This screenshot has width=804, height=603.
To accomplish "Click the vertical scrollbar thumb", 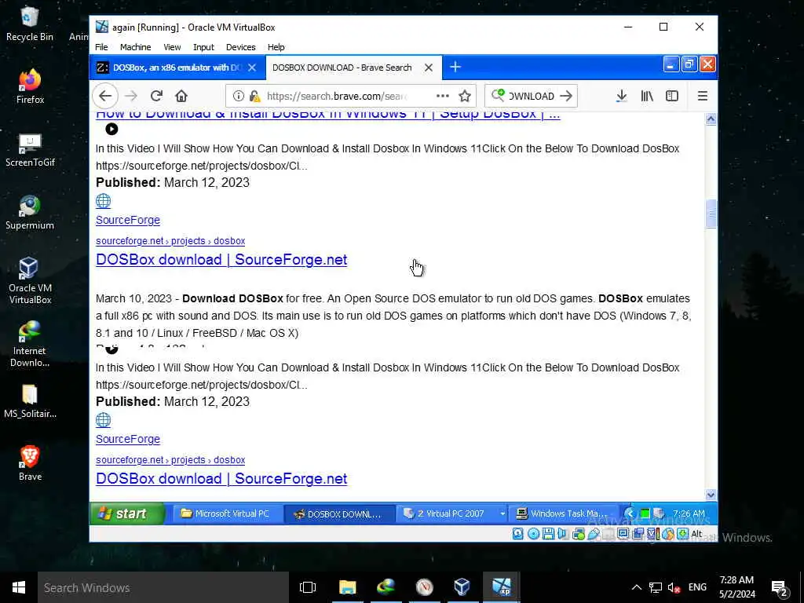I will pos(711,213).
